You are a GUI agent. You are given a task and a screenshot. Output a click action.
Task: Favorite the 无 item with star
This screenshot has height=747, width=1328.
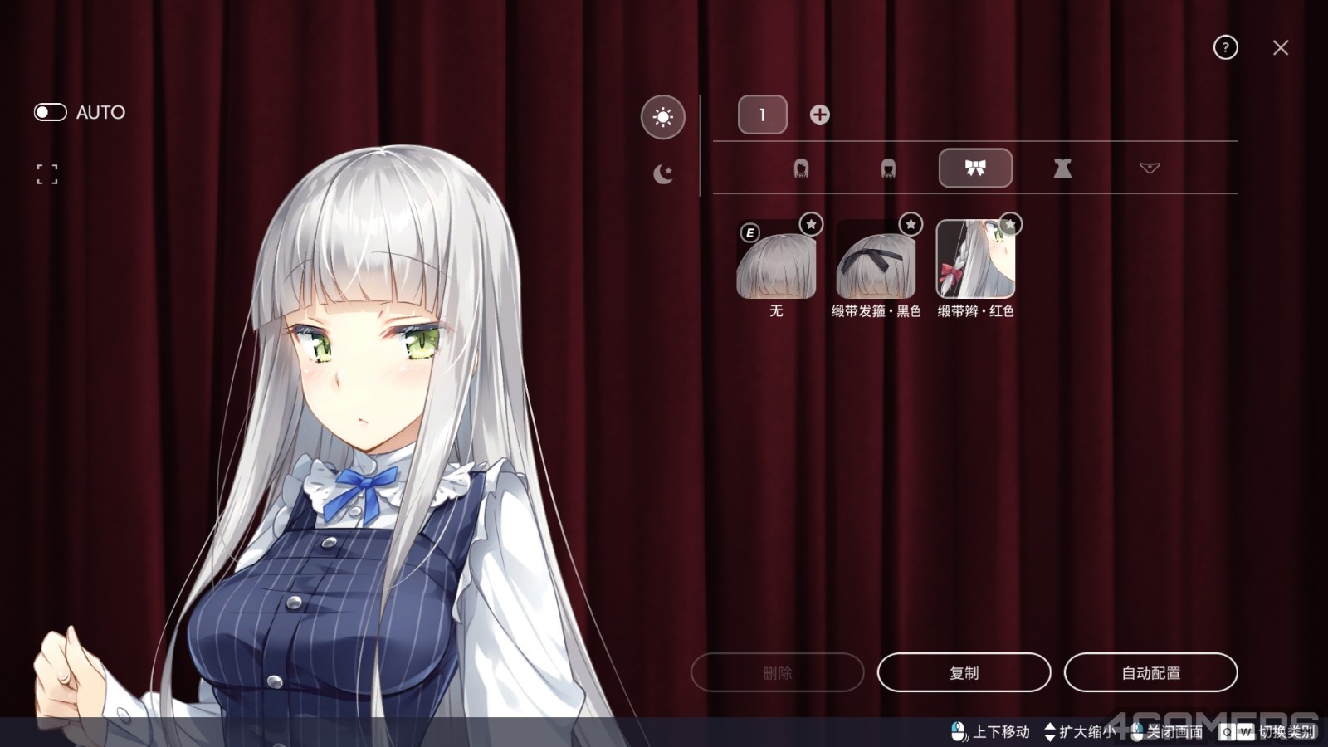tap(811, 224)
